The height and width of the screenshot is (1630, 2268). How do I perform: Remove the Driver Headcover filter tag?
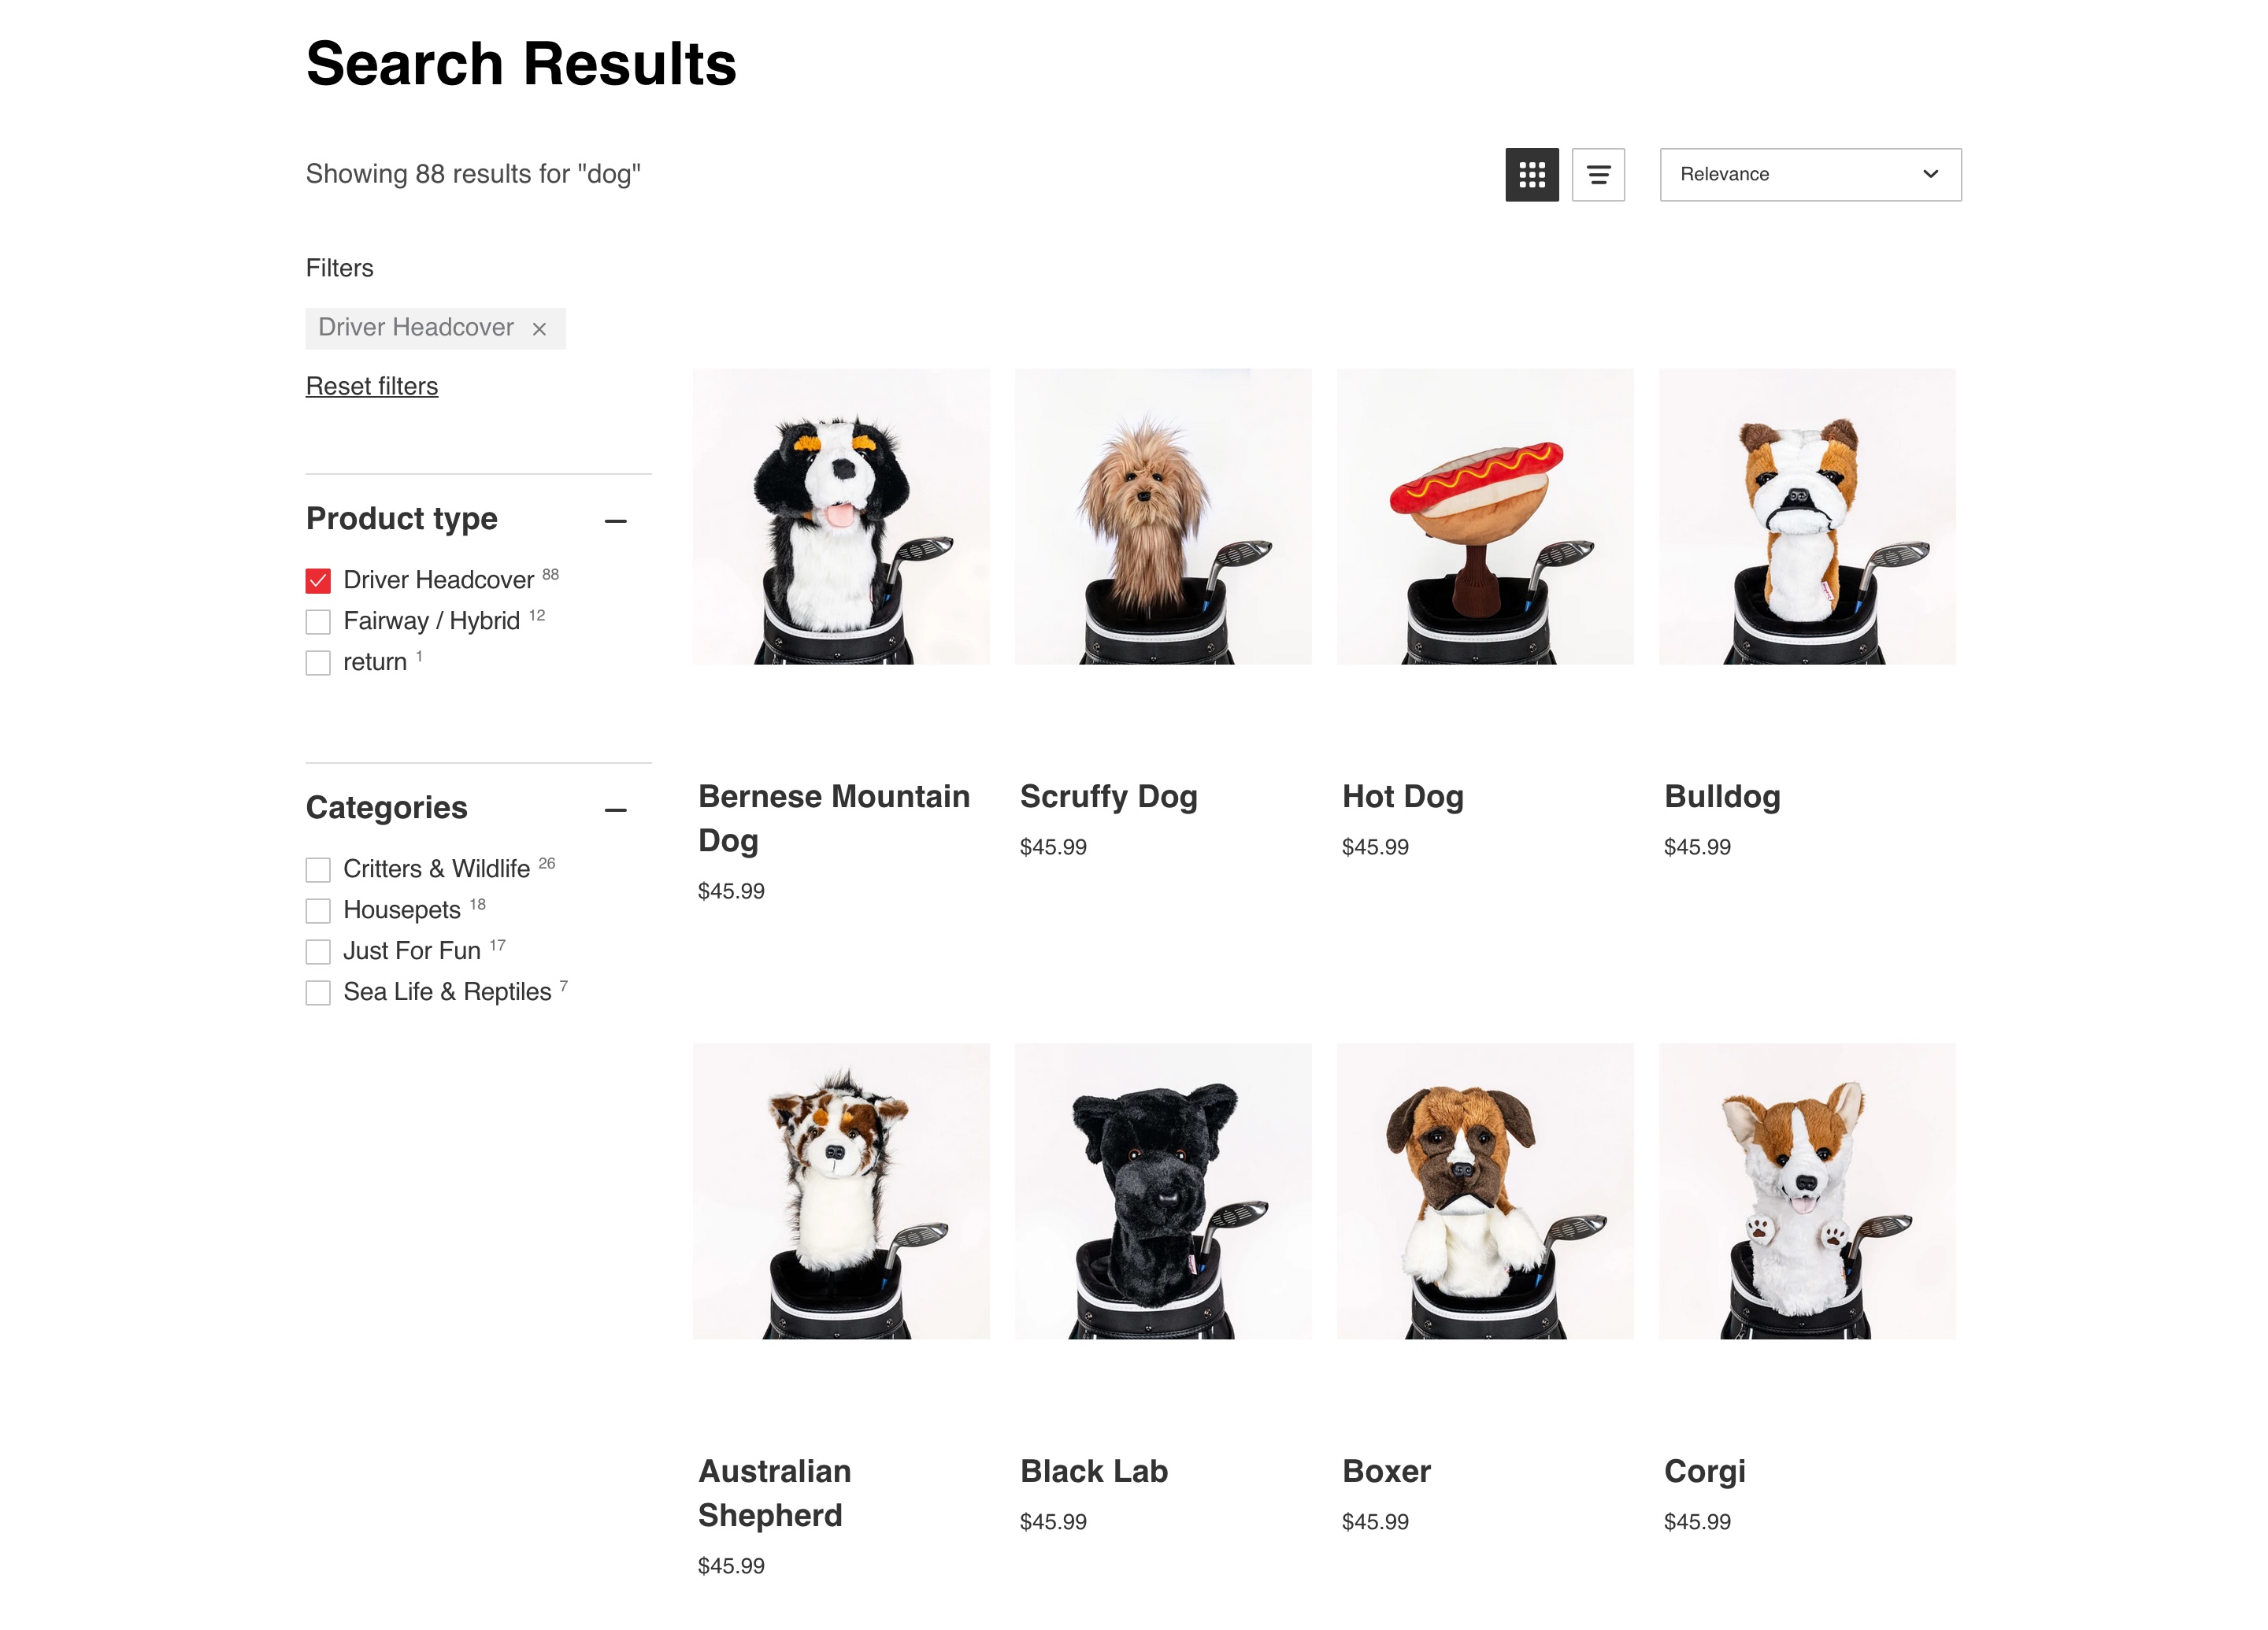click(x=539, y=329)
